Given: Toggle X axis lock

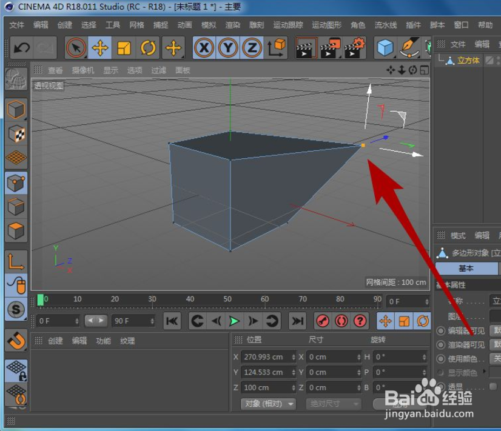Looking at the screenshot, I should (204, 48).
